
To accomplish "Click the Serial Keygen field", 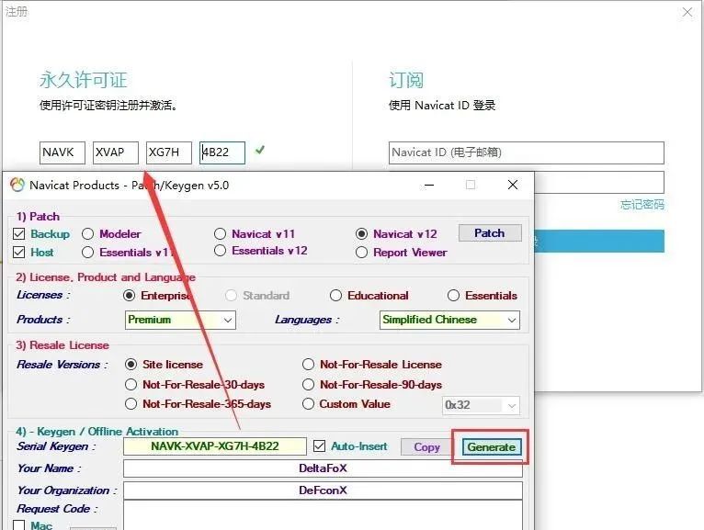I will [x=215, y=446].
